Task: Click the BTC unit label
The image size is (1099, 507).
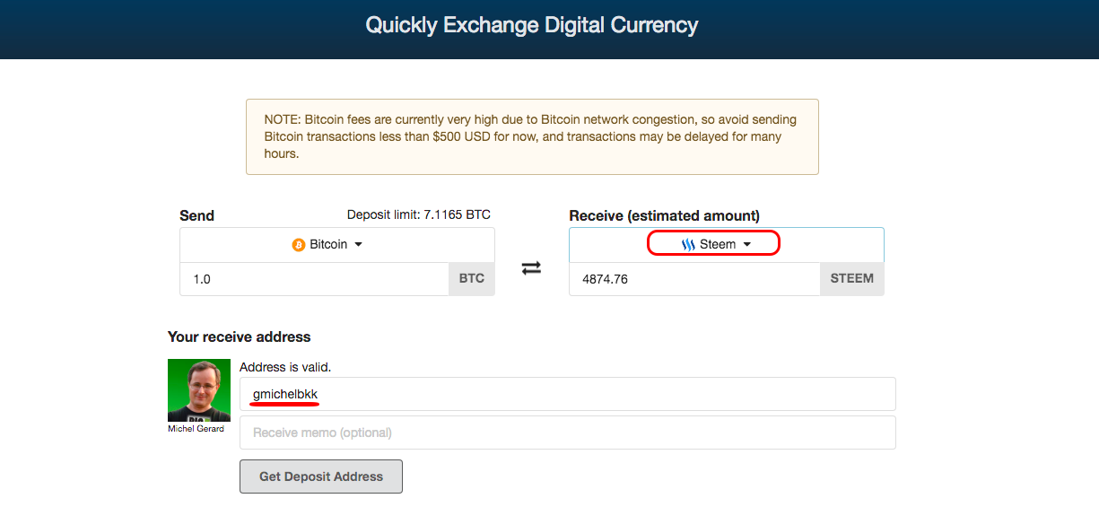Action: click(x=472, y=279)
